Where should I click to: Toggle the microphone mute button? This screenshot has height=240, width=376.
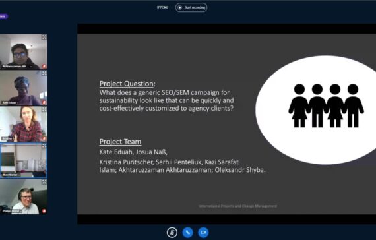(x=172, y=232)
